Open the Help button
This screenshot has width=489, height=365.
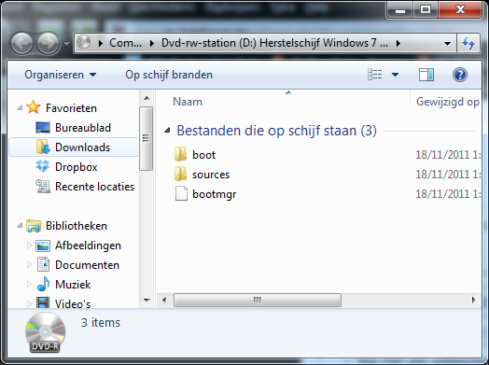[460, 75]
